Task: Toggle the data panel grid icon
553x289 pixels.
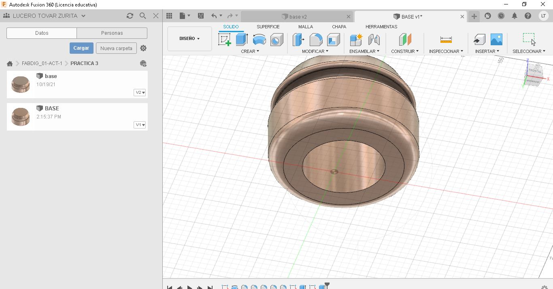Action: 169,16
